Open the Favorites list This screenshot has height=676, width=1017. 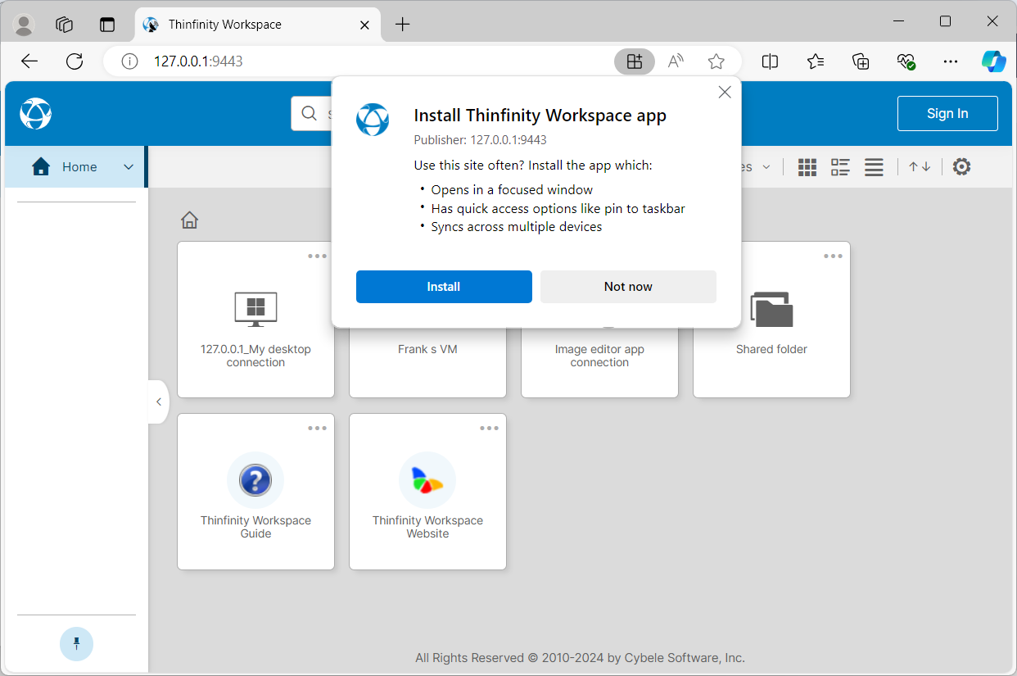tap(816, 61)
